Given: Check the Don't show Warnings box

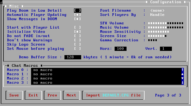Looking at the screenshot, I should [77, 40].
